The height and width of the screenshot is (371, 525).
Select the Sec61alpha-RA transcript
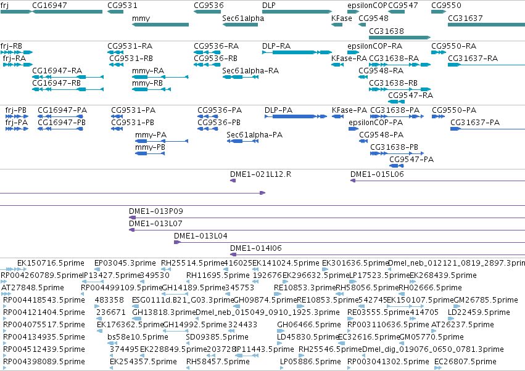[x=241, y=77]
